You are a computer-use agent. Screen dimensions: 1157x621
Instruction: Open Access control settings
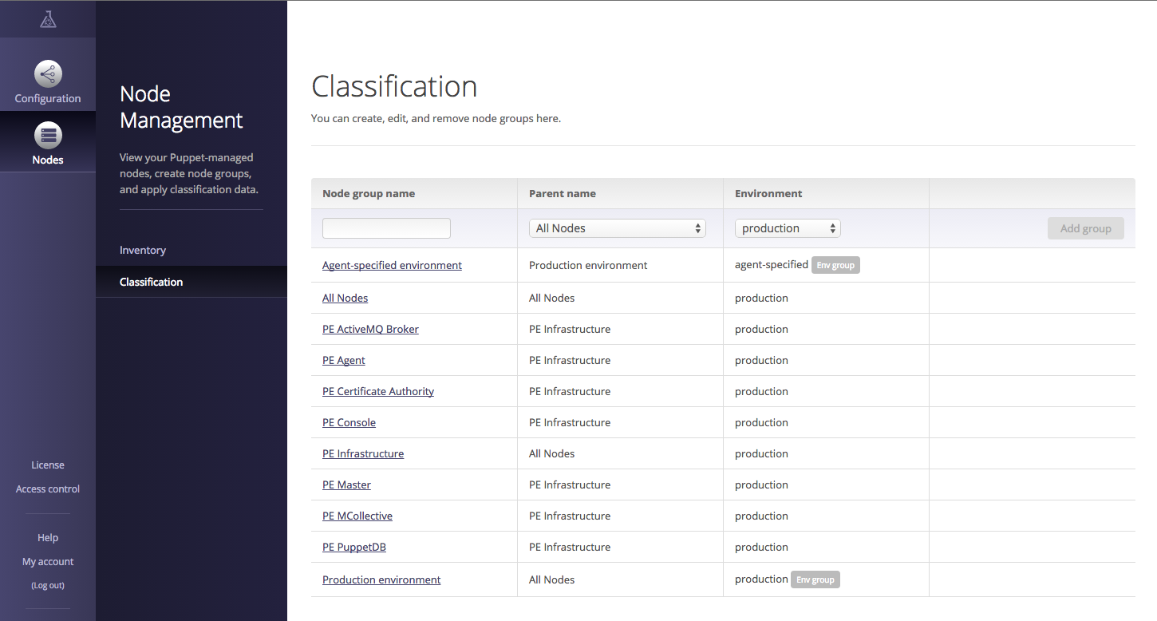(48, 488)
